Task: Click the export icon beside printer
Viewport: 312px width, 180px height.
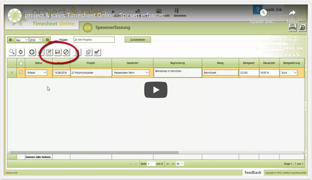Action: (x=302, y=28)
